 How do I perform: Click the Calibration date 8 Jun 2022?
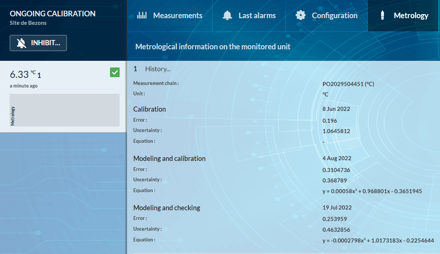(336, 109)
